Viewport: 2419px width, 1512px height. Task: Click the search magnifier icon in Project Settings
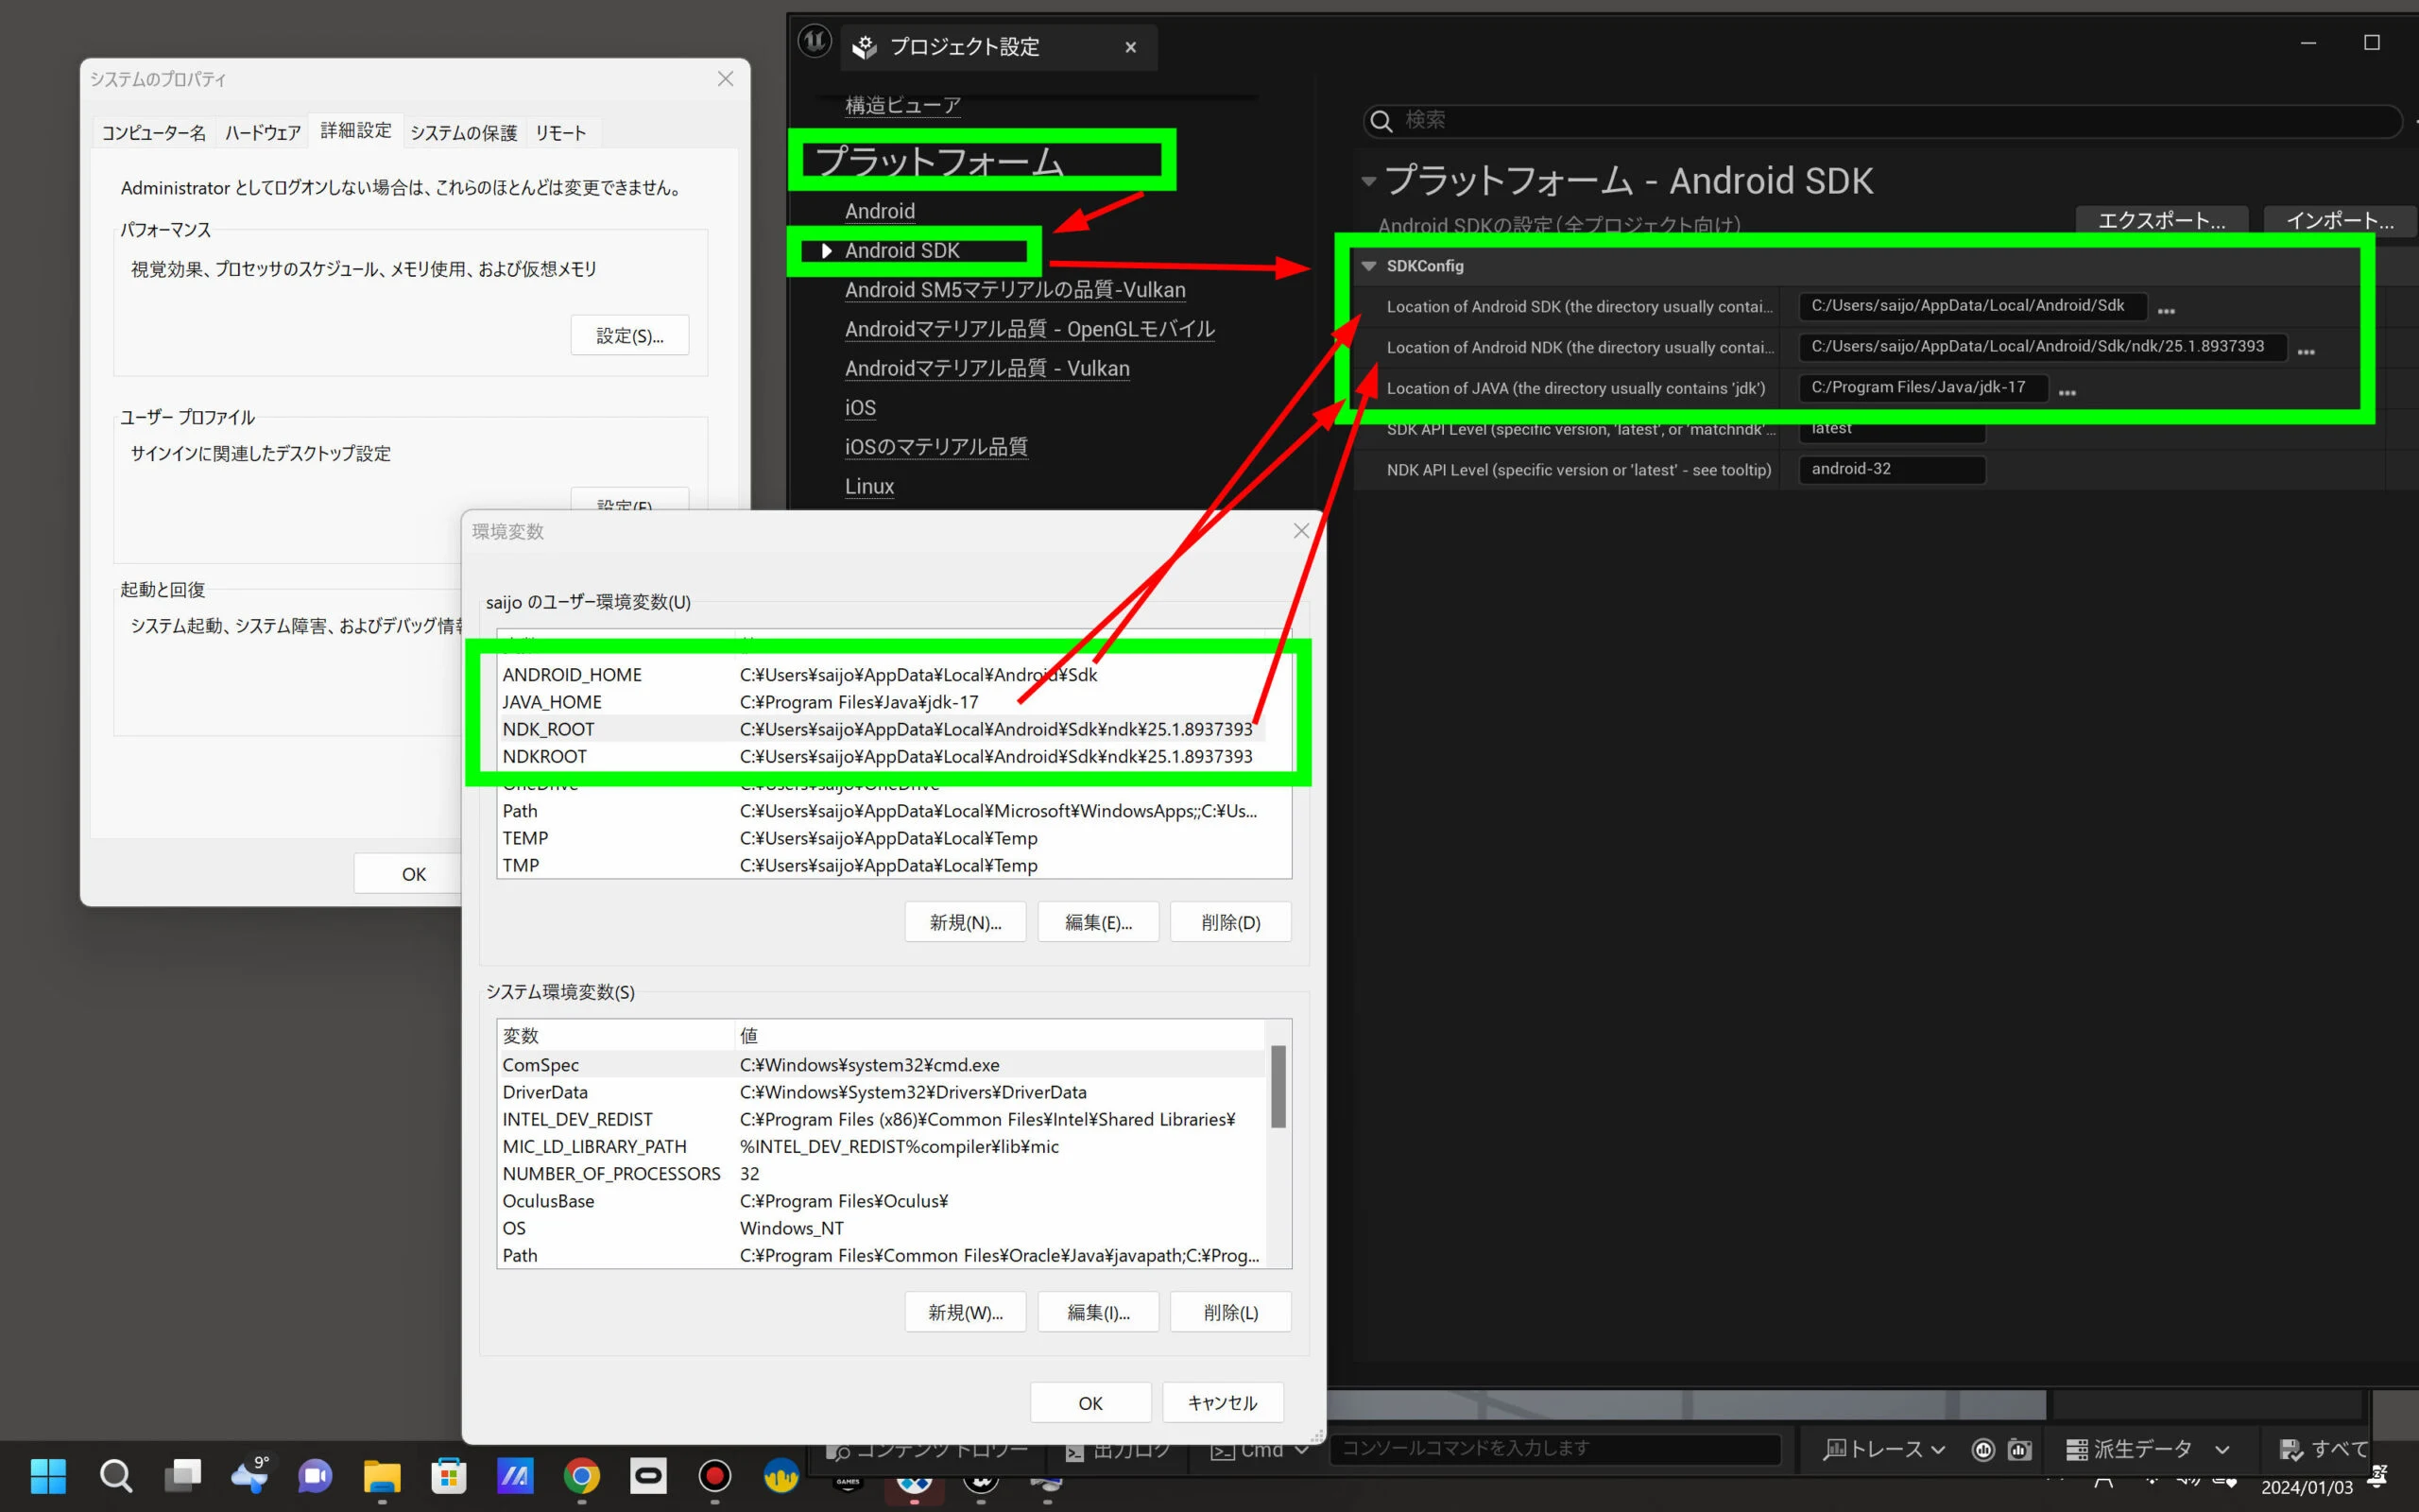(x=1381, y=121)
